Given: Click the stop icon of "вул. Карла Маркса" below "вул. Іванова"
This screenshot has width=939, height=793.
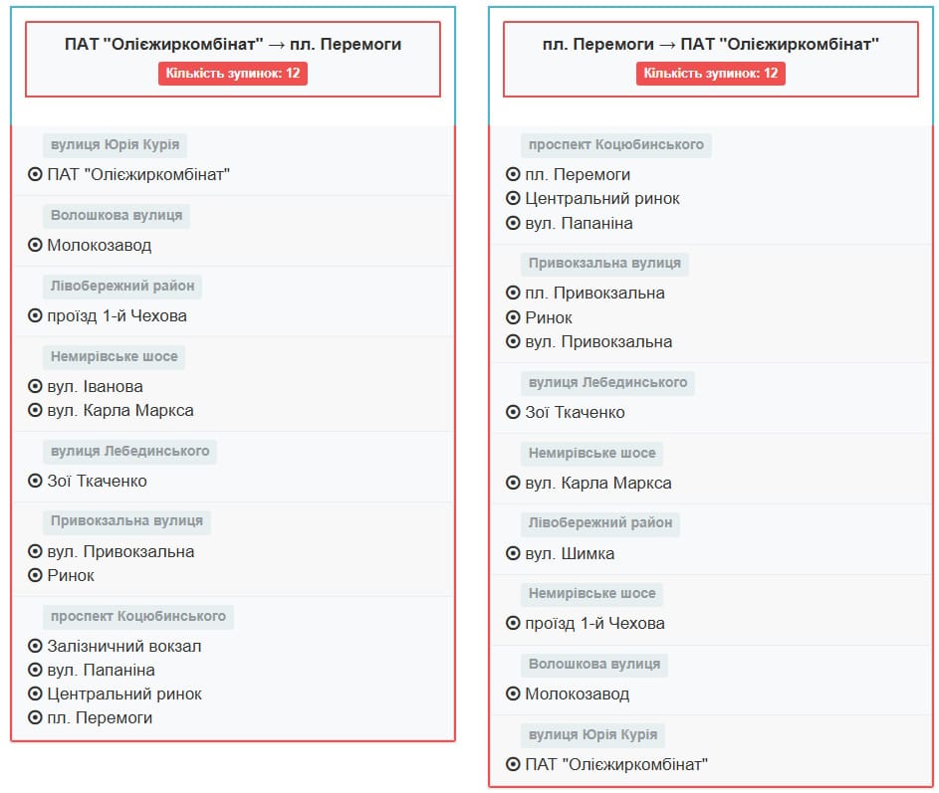Looking at the screenshot, I should point(35,410).
